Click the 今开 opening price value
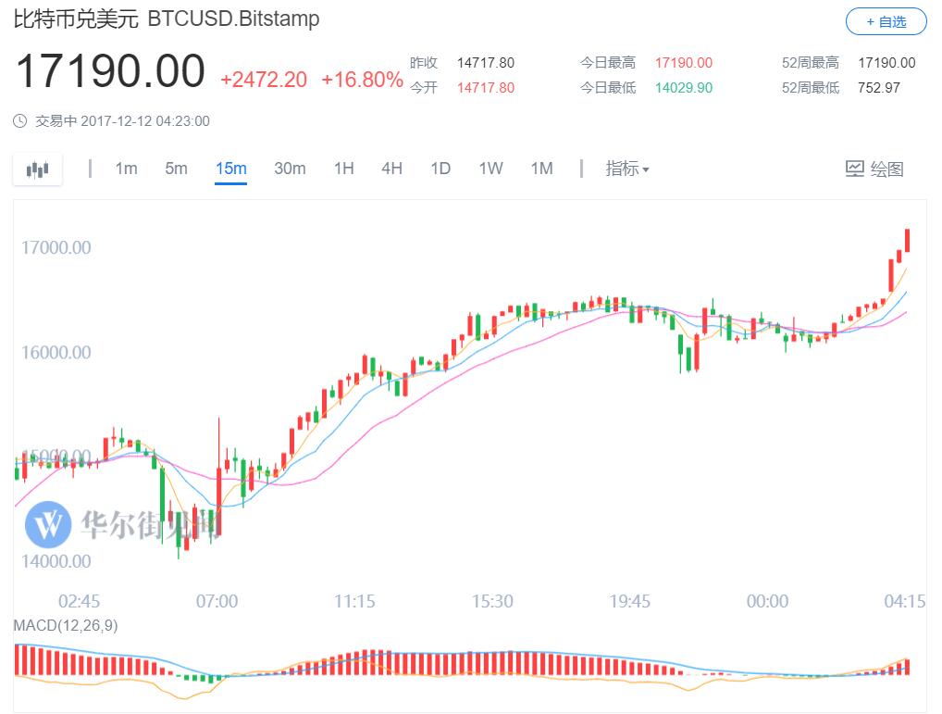The image size is (942, 714). coord(486,88)
